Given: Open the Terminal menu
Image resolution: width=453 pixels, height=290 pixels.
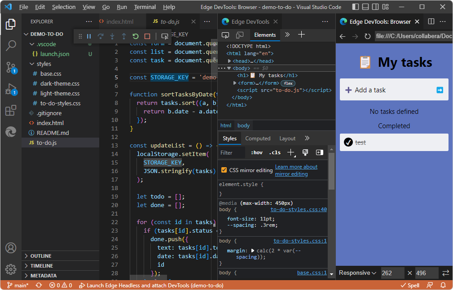Looking at the screenshot, I should (x=145, y=7).
